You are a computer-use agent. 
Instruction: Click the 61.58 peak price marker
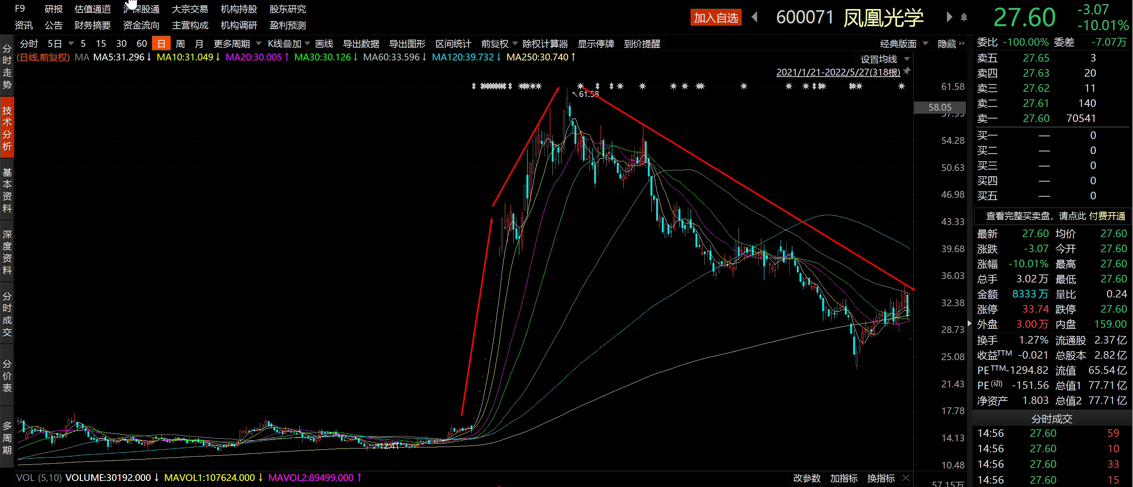pyautogui.click(x=588, y=94)
